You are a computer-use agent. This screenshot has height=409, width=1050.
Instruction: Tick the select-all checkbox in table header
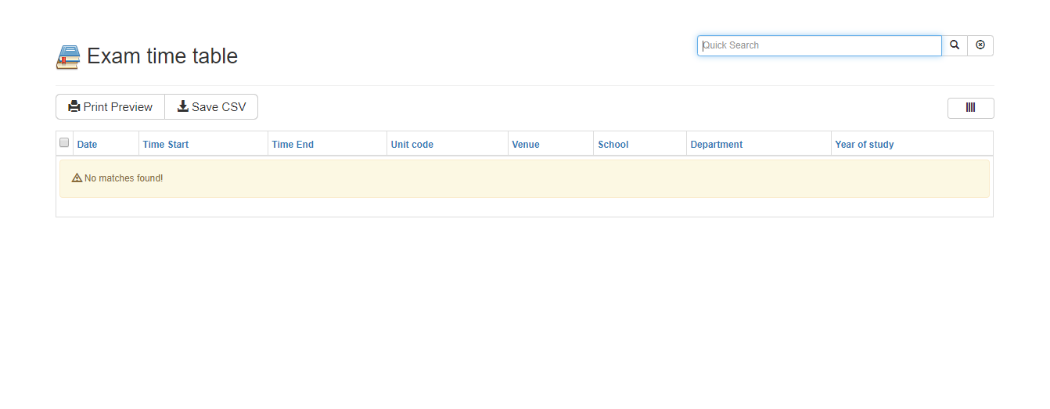(64, 142)
